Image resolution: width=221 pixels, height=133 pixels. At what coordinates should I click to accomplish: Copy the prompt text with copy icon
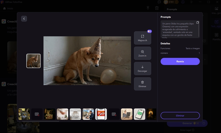[x=198, y=23]
